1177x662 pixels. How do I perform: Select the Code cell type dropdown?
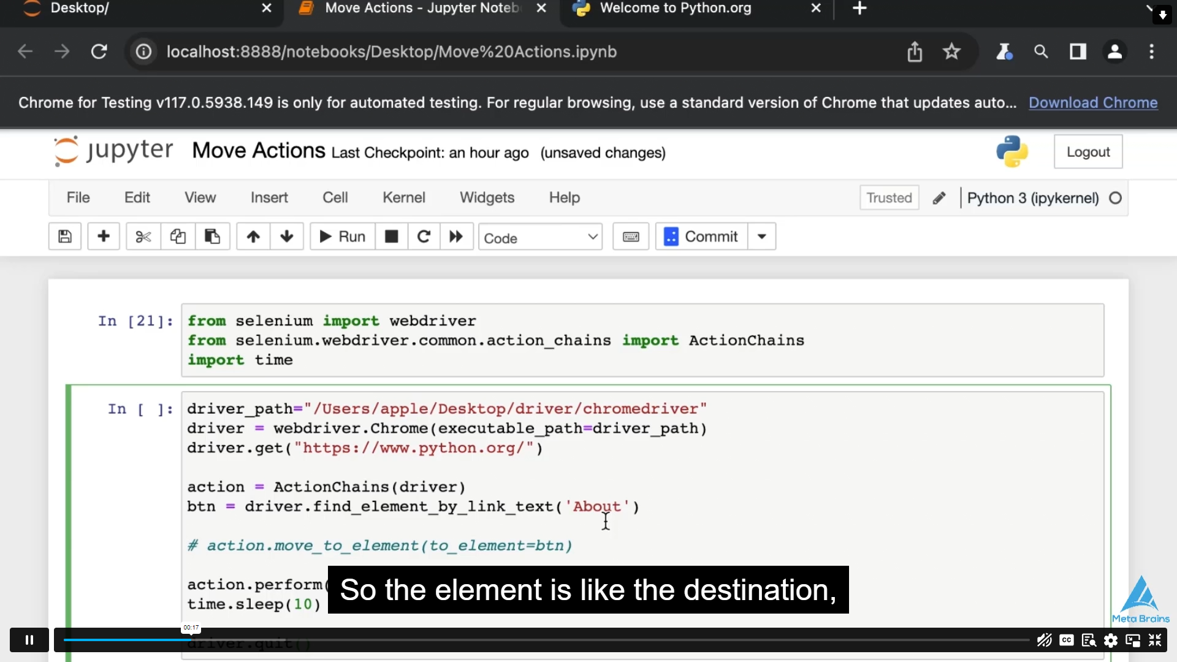click(x=539, y=237)
